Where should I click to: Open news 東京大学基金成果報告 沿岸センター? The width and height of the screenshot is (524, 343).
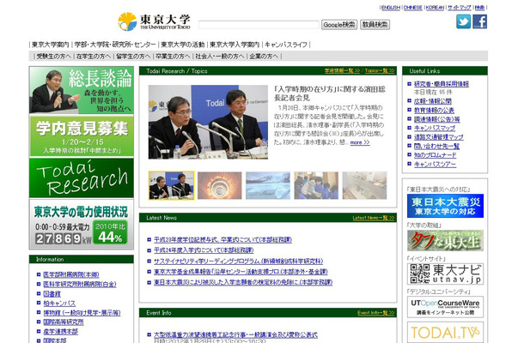pos(241,272)
